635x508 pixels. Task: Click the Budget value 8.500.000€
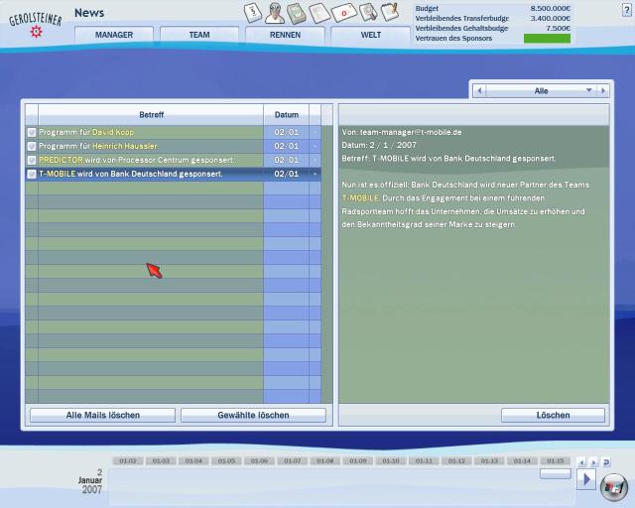tap(551, 9)
